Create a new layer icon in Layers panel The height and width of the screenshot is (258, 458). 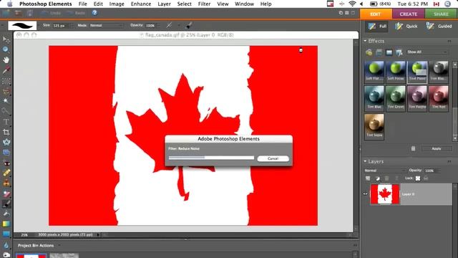(x=368, y=178)
